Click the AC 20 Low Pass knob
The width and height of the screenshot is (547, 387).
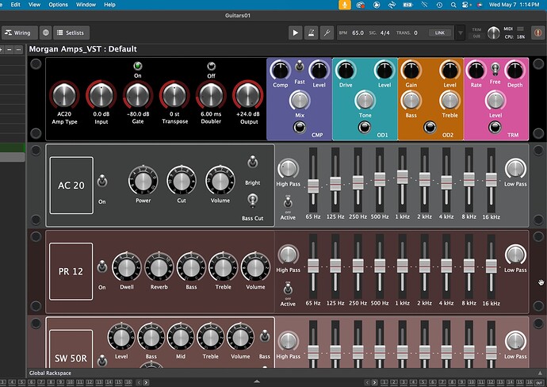(x=515, y=169)
